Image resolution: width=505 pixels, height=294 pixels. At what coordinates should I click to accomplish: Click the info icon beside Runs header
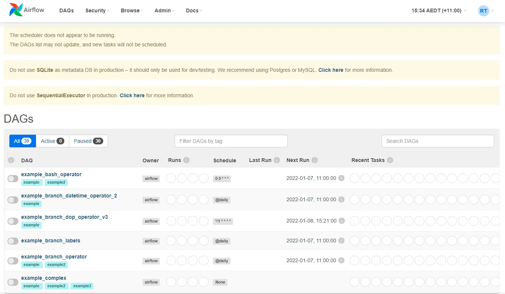[186, 160]
